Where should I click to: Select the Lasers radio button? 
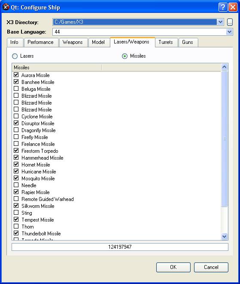15,56
